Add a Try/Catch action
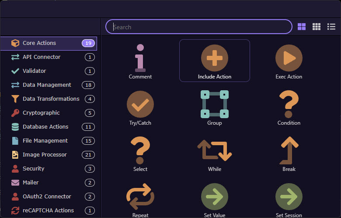 pyautogui.click(x=140, y=104)
